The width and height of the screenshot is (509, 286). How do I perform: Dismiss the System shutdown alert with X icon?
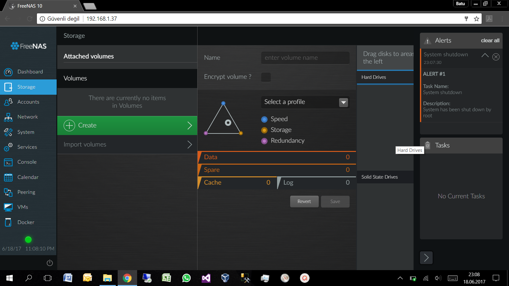point(496,57)
